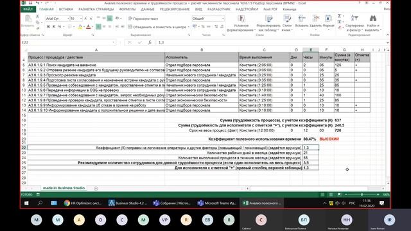Click the Undo arrow icon
The image size is (411, 231).
[37, 3]
